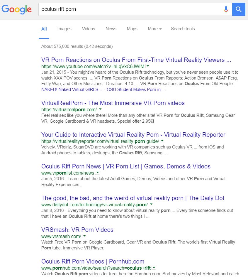The height and width of the screenshot is (277, 248).
Task: Expand arrow beside vrpornlist.com/news URL
Action: pos(97,173)
